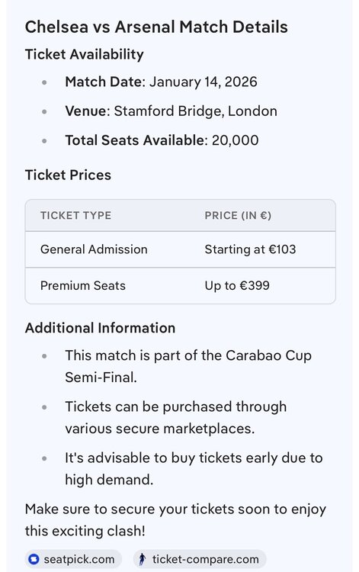
Task: Select the Premium Seats table cell
Action: (x=83, y=285)
